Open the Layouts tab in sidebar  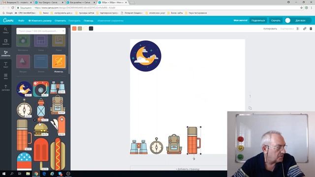click(x=5, y=42)
